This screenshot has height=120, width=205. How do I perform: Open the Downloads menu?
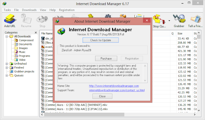29,10
